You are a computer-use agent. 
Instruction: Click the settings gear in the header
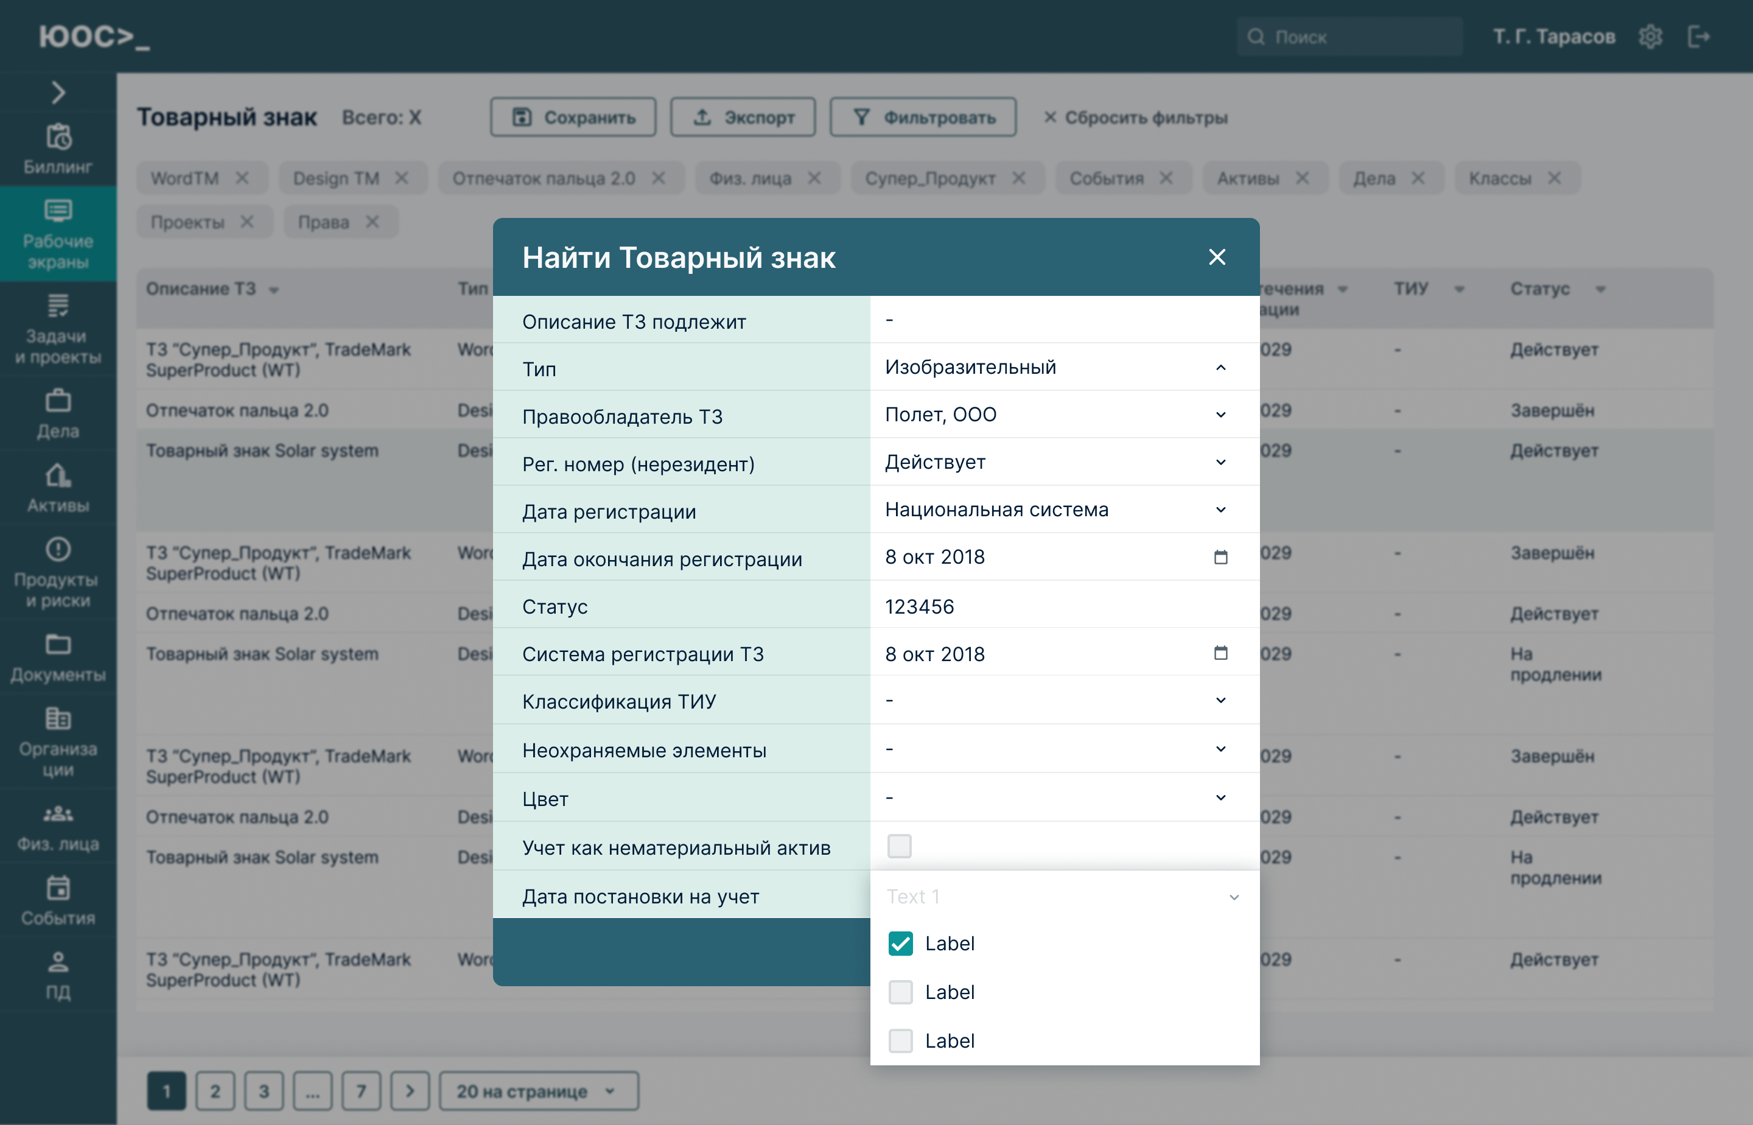pyautogui.click(x=1650, y=37)
